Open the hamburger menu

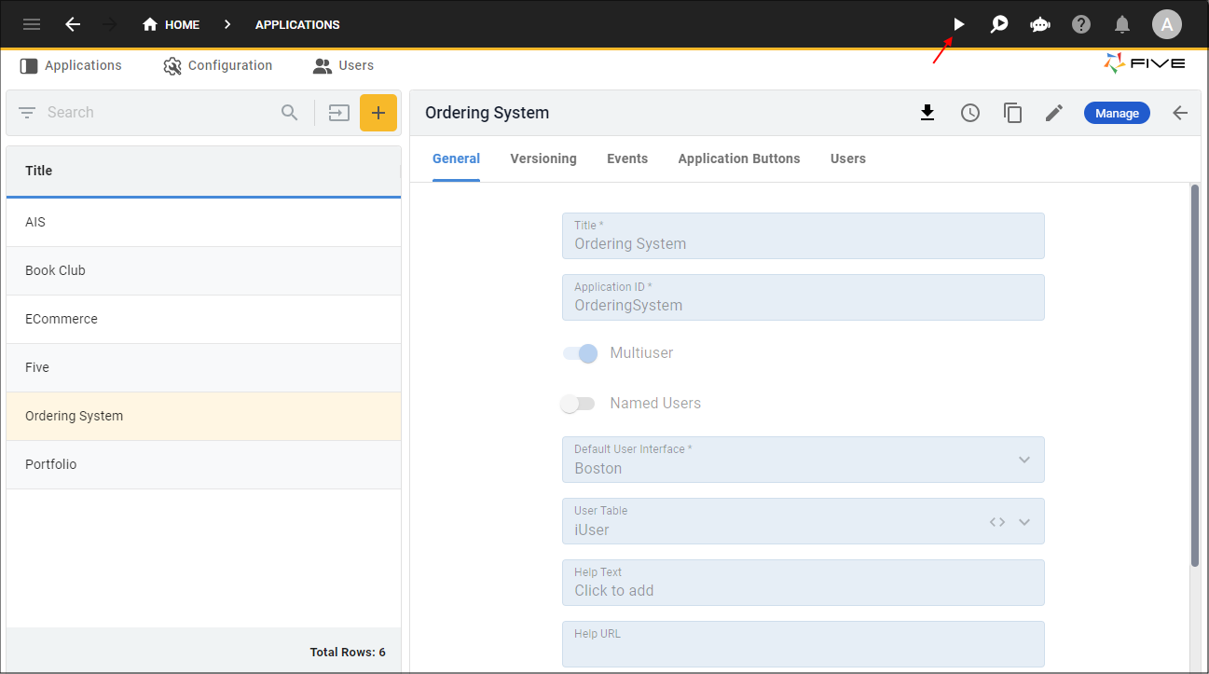click(x=32, y=24)
